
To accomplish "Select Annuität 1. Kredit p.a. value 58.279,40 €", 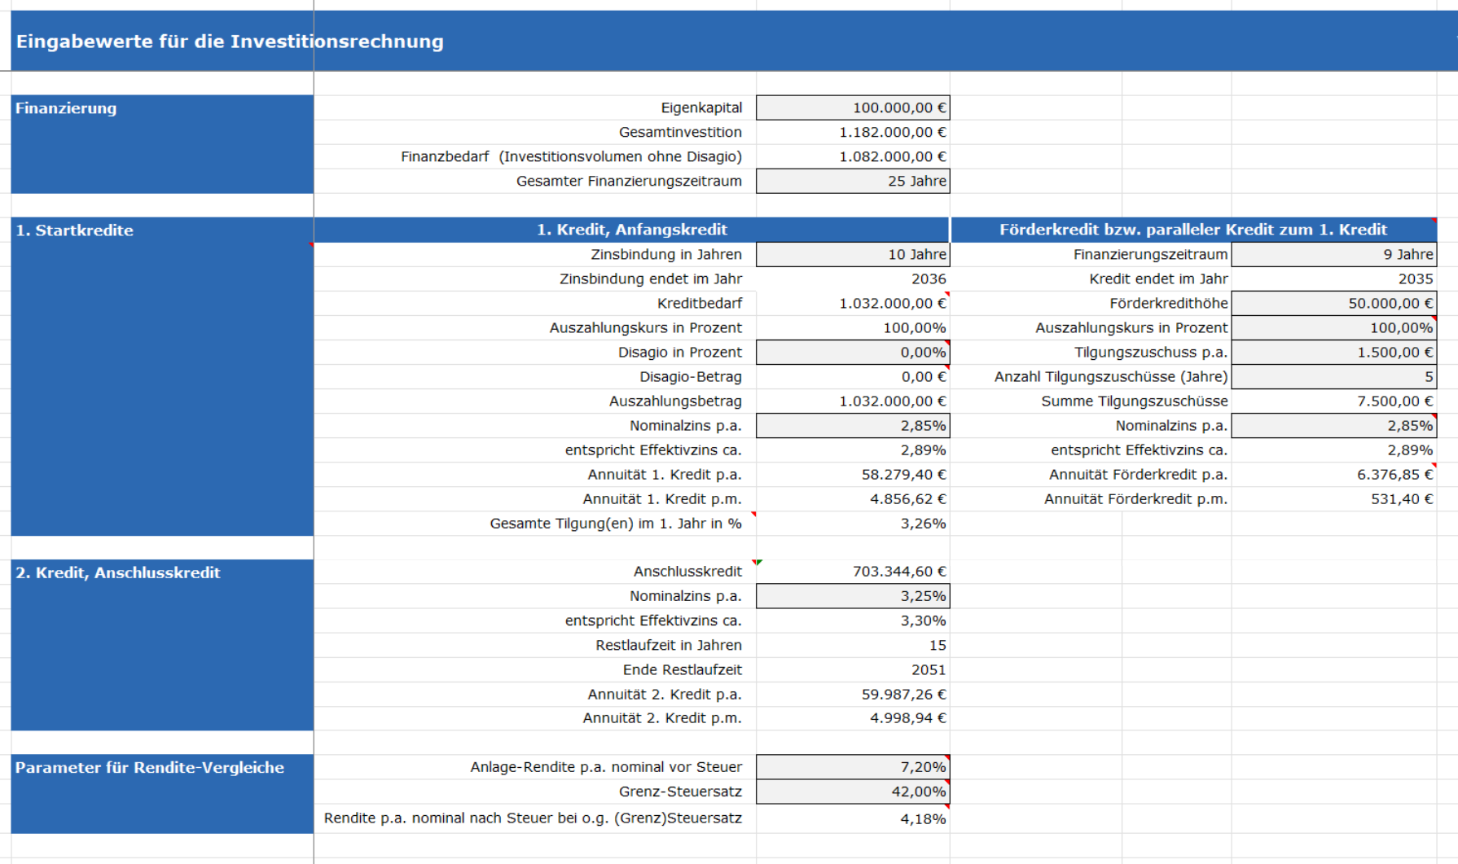I will point(904,474).
